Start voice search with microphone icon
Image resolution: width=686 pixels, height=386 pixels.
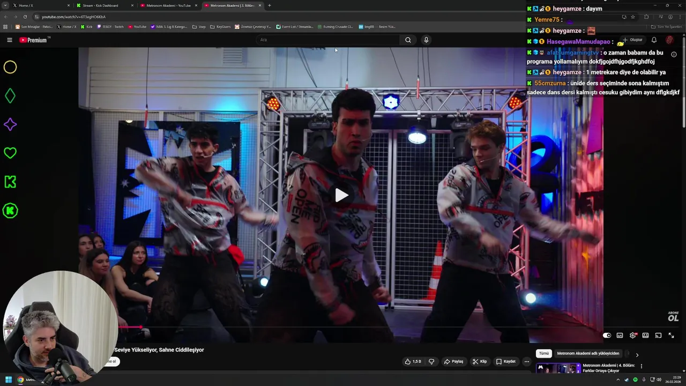pos(426,40)
